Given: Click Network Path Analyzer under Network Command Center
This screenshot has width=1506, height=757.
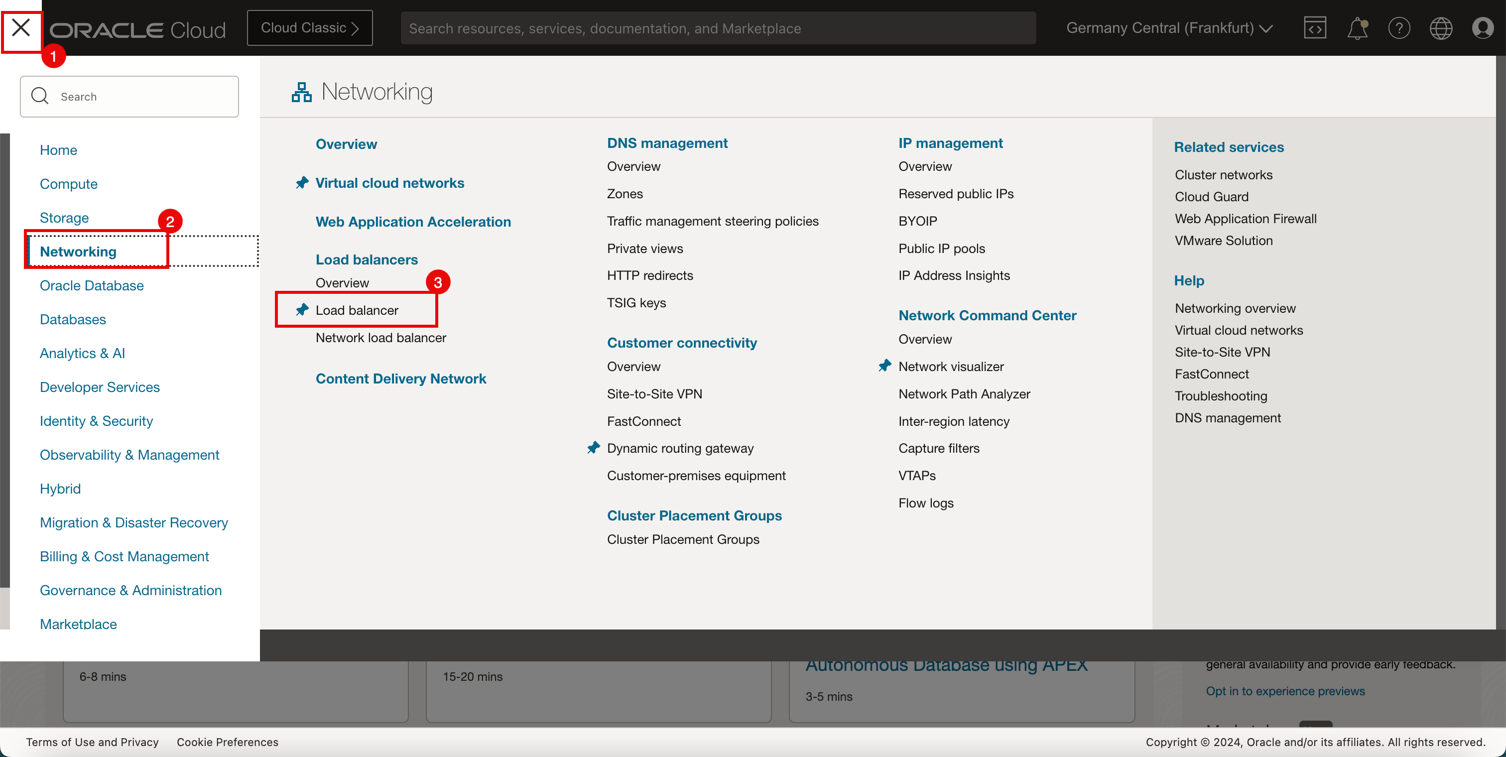Looking at the screenshot, I should point(964,393).
